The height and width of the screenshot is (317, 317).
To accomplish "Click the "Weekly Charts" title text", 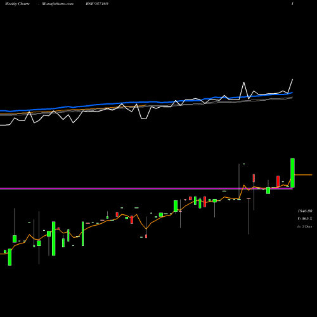I will pos(17,4).
